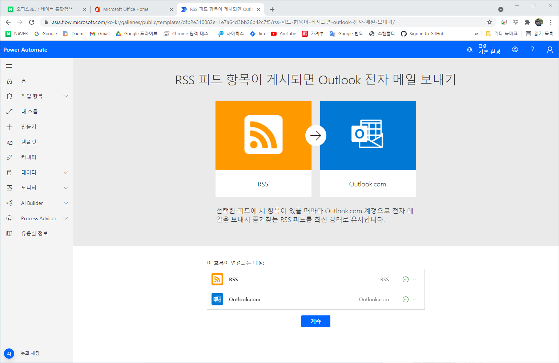
Task: Click the 계속 continue button
Action: (316, 321)
